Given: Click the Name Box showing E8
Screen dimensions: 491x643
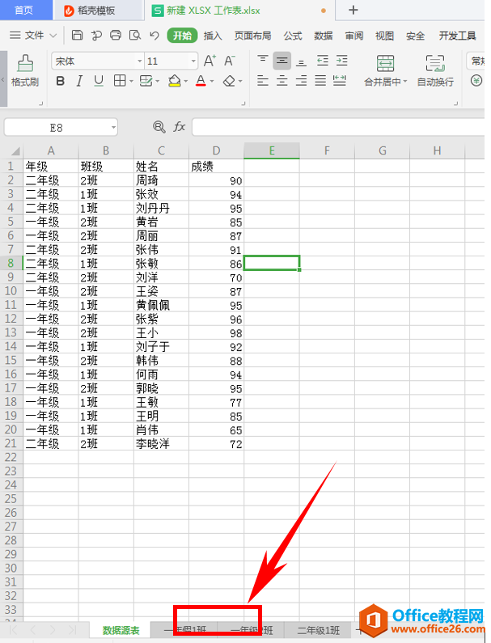Looking at the screenshot, I should pyautogui.click(x=57, y=128).
